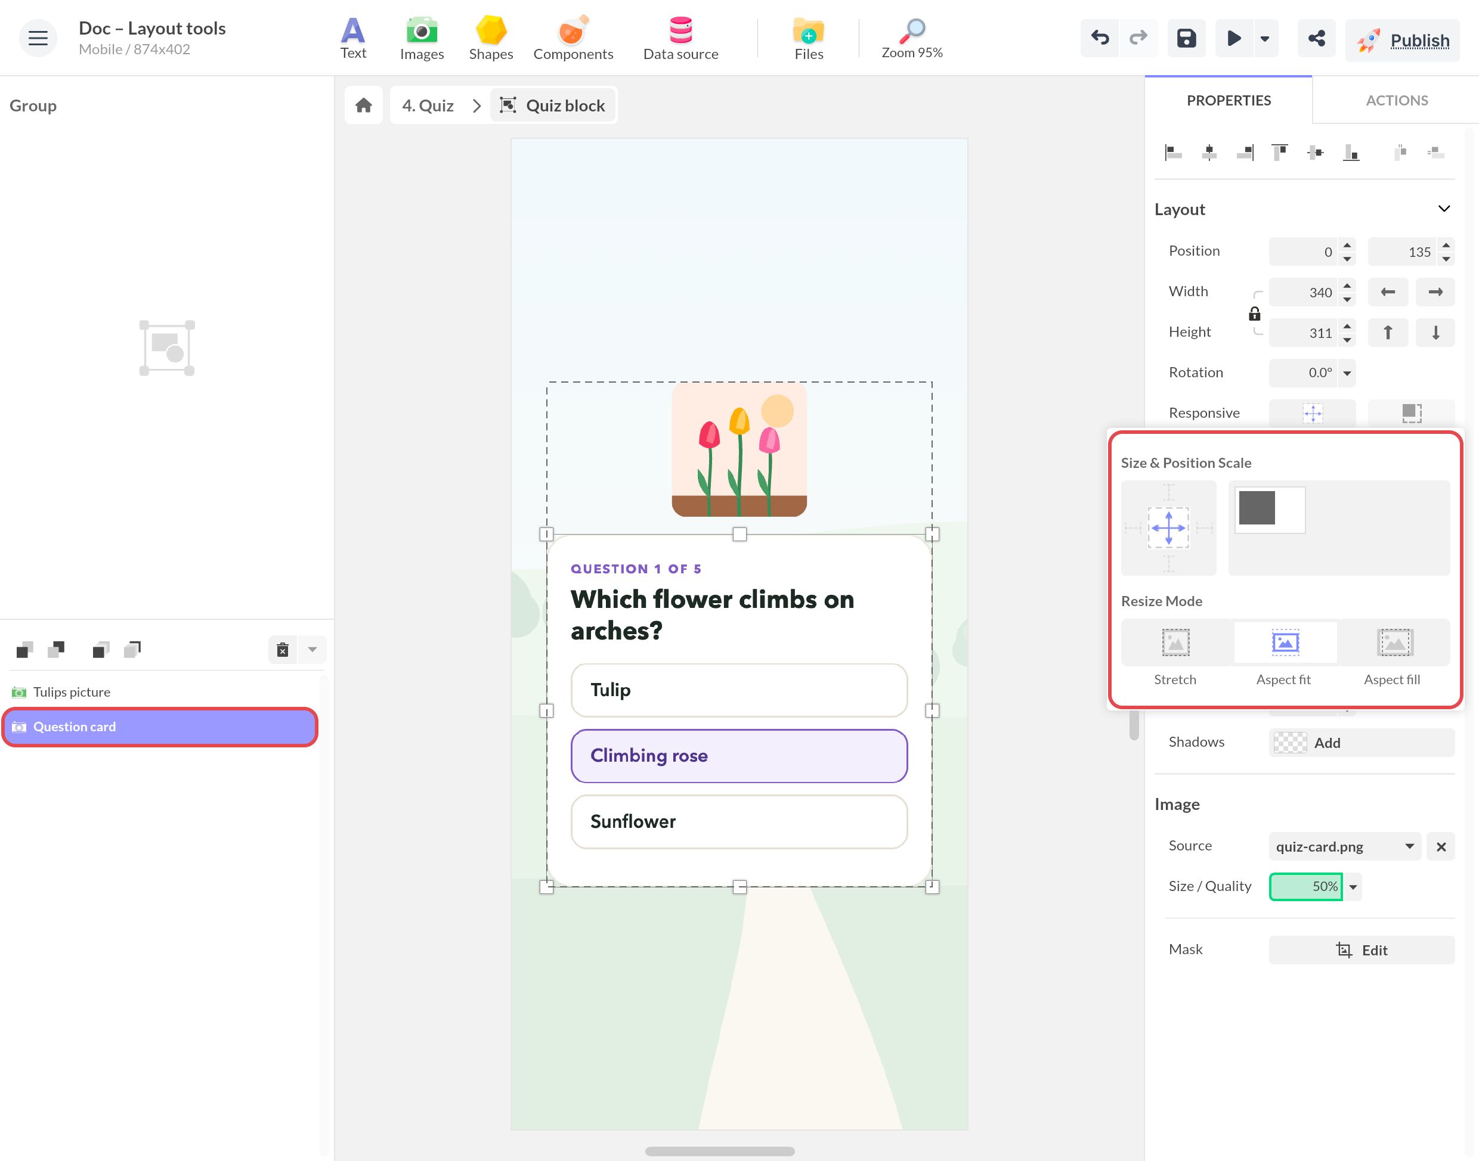Image resolution: width=1479 pixels, height=1161 pixels.
Task: Open the Data source panel
Action: [680, 38]
